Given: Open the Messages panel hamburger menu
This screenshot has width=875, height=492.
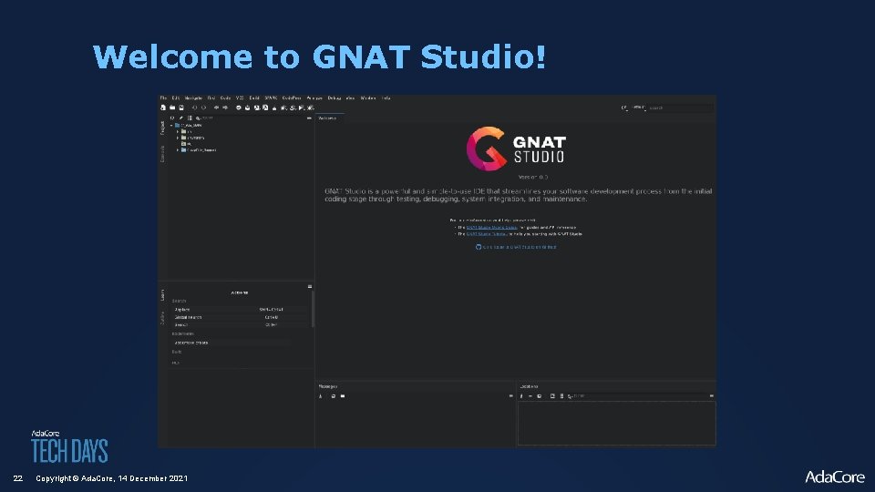Looking at the screenshot, I should pyautogui.click(x=510, y=396).
